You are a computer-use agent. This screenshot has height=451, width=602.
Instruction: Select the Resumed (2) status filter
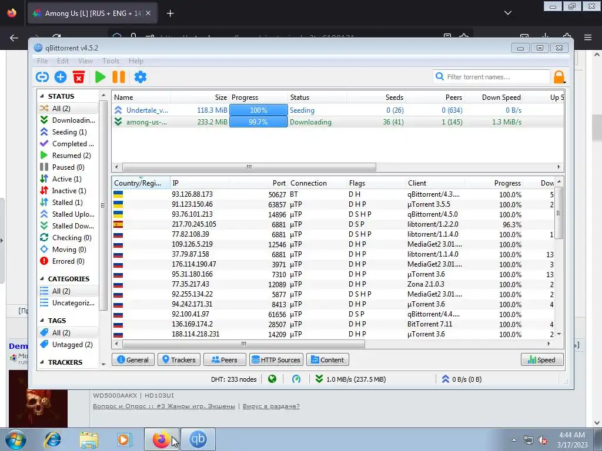(68, 155)
